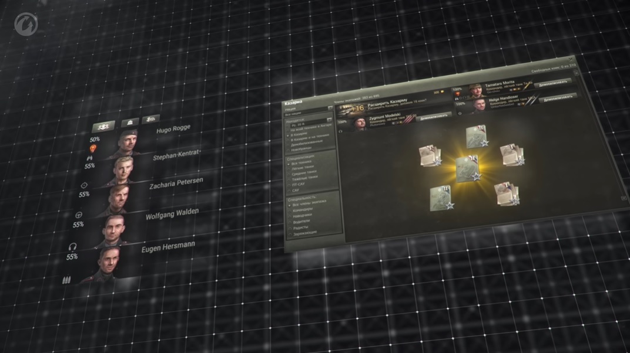Pick the upper-left stack of documents
This screenshot has width=630, height=353.
[430, 155]
